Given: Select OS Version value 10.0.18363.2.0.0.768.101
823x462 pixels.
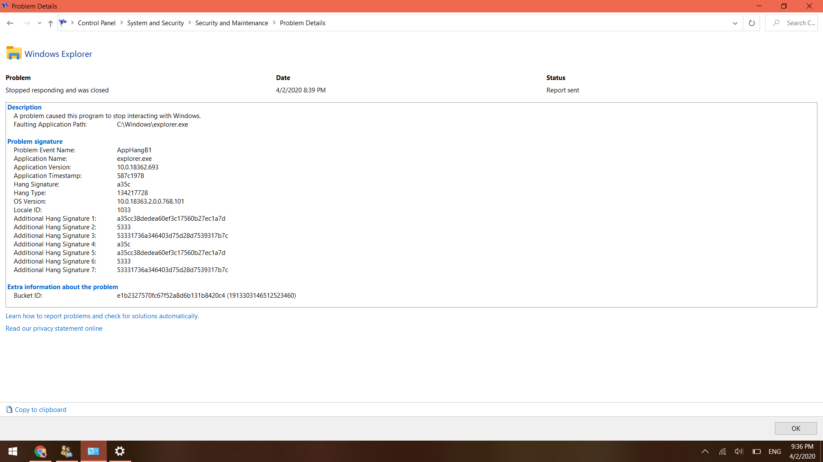Looking at the screenshot, I should [150, 201].
